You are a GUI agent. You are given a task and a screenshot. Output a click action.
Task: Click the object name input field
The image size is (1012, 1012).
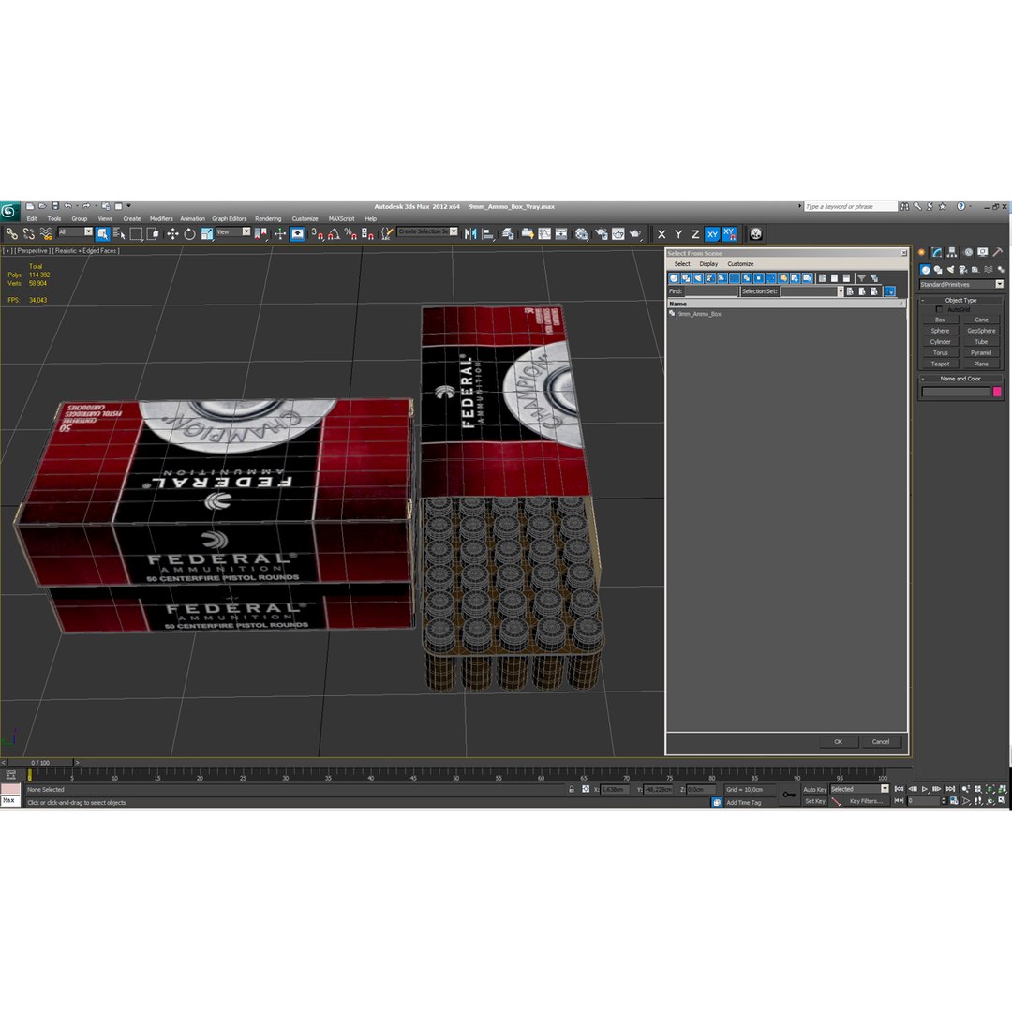tap(956, 392)
